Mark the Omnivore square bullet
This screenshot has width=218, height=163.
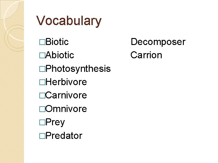(42, 109)
